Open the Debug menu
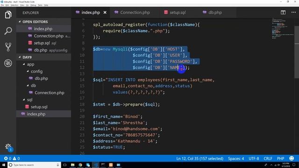Screen dimensions: 299x168 [x=33, y=5]
